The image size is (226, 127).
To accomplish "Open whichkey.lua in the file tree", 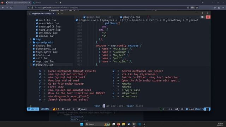I will (x=48, y=33).
